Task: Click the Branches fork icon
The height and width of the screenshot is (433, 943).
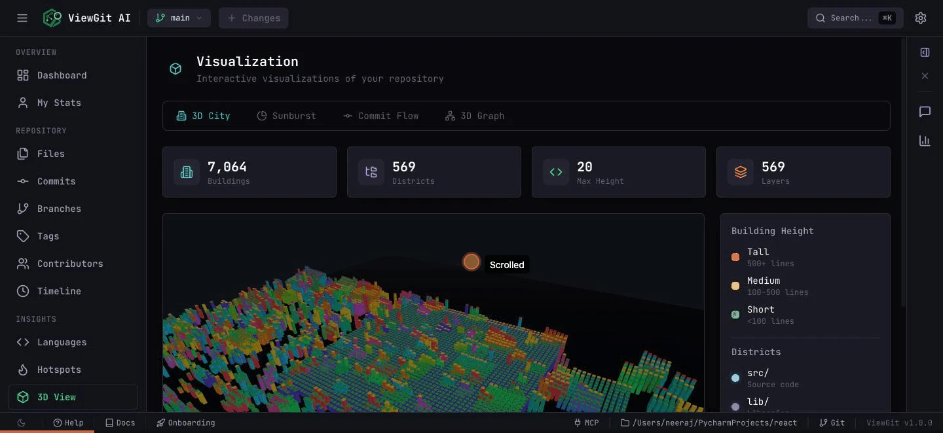Action: pos(23,209)
